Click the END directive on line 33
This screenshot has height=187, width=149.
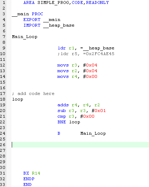tap(27, 185)
